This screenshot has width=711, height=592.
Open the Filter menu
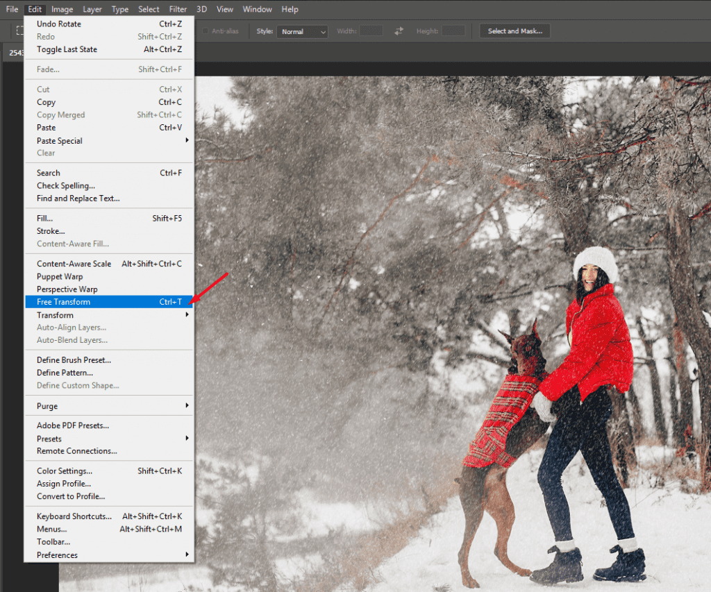(x=178, y=9)
